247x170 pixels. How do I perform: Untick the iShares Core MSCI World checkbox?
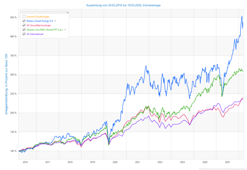click(24, 30)
